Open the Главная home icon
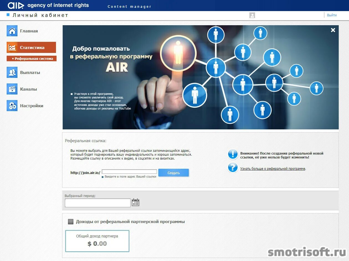The height and width of the screenshot is (261, 349). [x=12, y=31]
